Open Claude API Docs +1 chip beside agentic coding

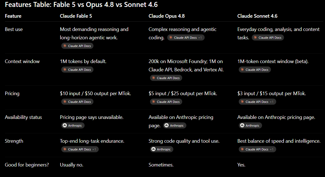coord(186,38)
